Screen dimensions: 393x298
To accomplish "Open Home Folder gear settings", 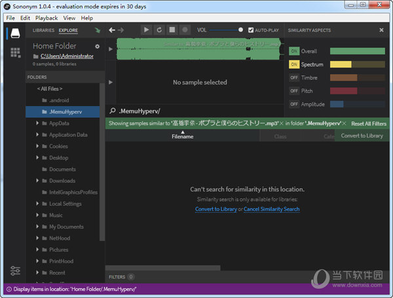I will point(97,47).
